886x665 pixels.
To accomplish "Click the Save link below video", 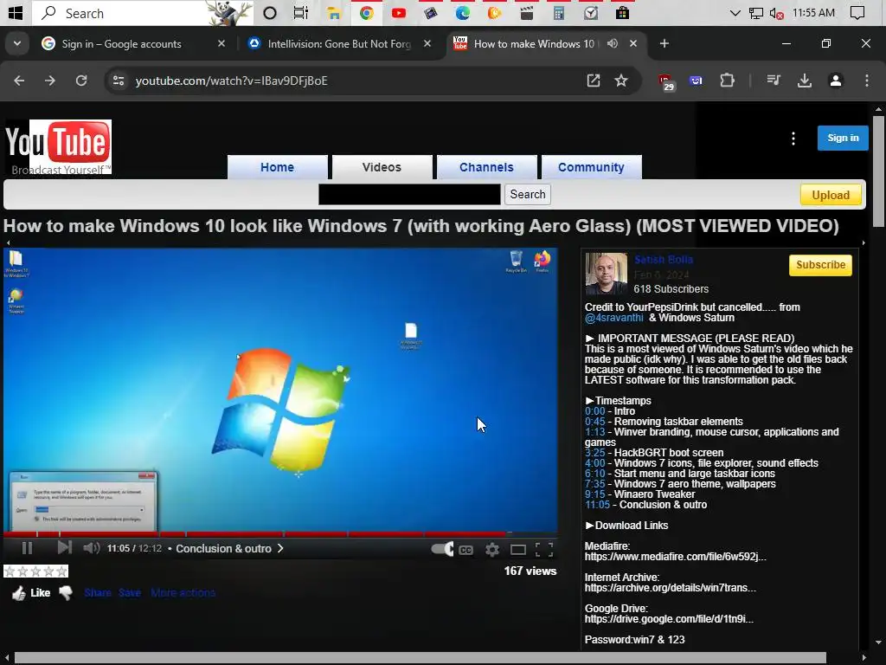I will pyautogui.click(x=130, y=592).
